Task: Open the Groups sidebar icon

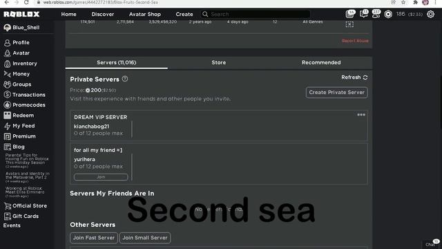Action: coord(8,84)
